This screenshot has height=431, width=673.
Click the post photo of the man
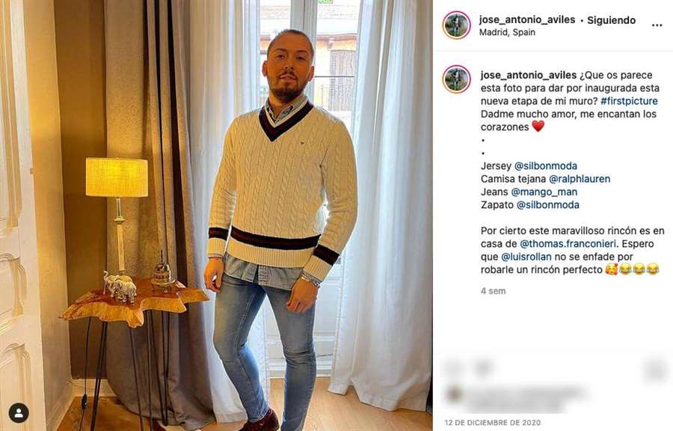pyautogui.click(x=216, y=215)
